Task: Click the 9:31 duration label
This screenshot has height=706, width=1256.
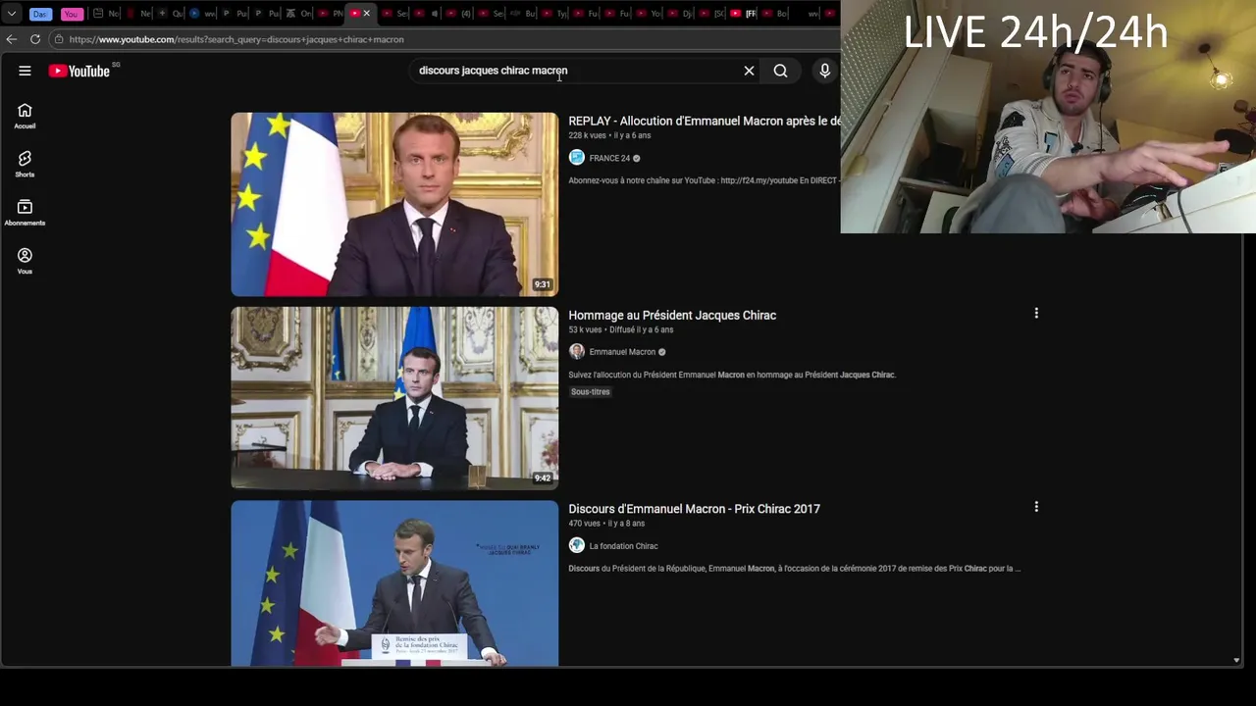Action: [543, 284]
